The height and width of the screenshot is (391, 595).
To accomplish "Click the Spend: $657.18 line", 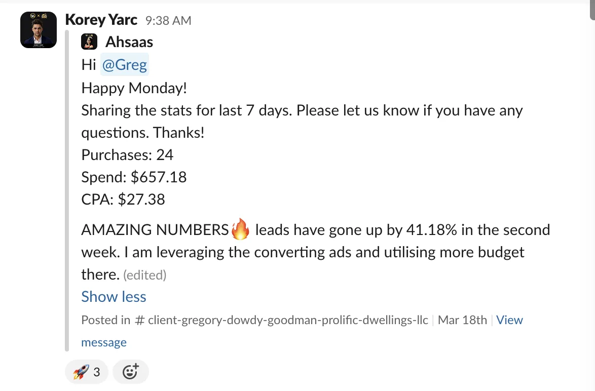I will pos(134,177).
